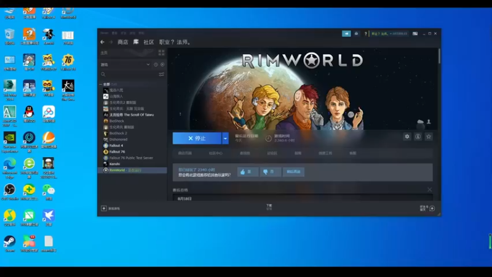Open the dropdown arrow beside 停止

[x=225, y=138]
